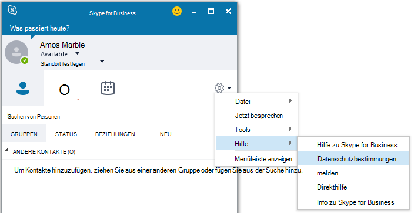Expand the Standort festlegen location dropdown
The height and width of the screenshot is (213, 414).
tap(102, 62)
